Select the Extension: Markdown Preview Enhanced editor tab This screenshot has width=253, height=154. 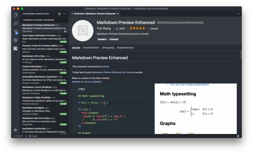coord(95,14)
